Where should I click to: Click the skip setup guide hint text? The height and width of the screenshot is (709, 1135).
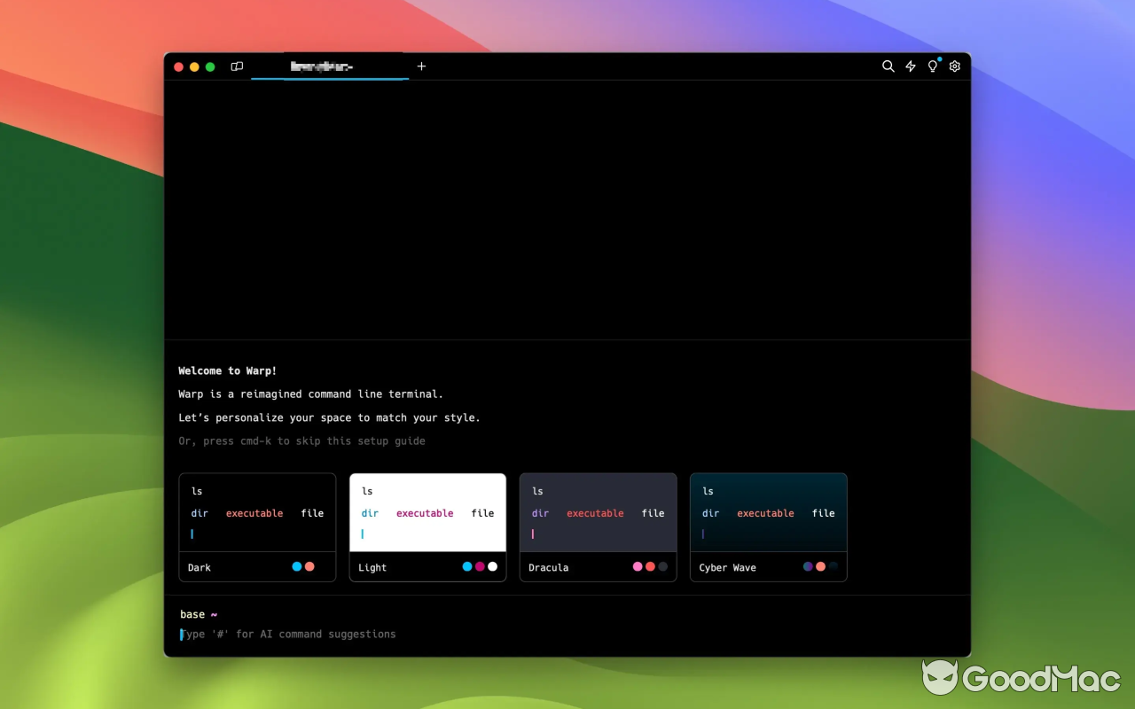pos(301,440)
